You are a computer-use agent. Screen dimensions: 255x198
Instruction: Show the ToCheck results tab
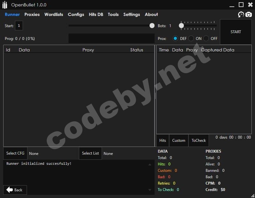tap(199, 140)
